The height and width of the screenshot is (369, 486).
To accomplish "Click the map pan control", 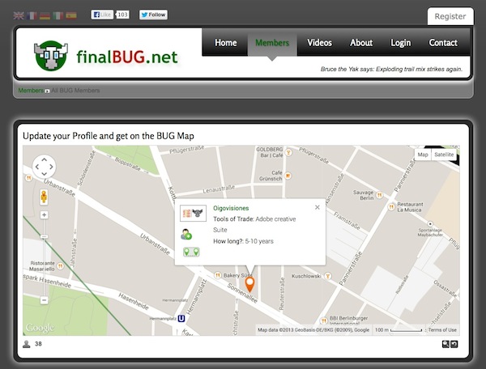I will (x=44, y=167).
